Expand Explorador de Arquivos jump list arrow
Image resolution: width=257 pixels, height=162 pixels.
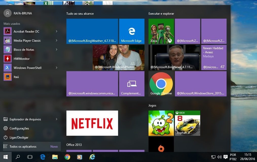[x=57, y=119]
